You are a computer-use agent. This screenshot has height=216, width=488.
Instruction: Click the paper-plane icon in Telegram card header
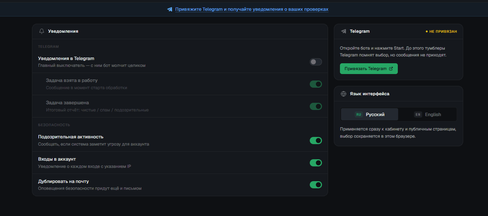coord(344,31)
